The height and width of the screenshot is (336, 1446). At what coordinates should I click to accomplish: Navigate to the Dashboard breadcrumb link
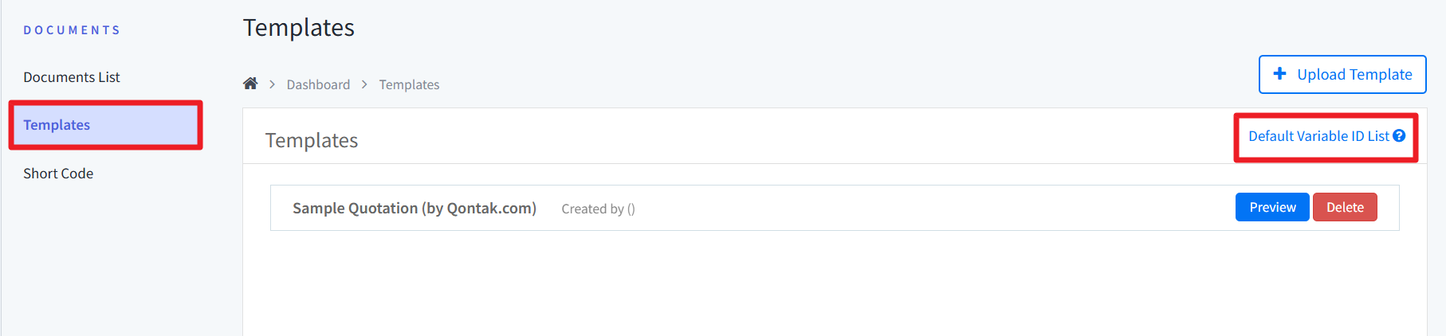click(318, 84)
